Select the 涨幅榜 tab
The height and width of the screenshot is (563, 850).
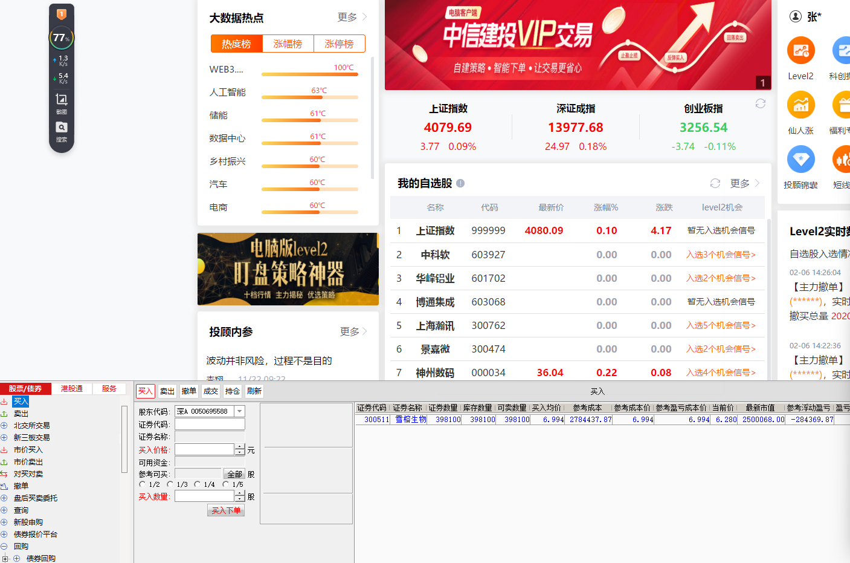point(288,44)
